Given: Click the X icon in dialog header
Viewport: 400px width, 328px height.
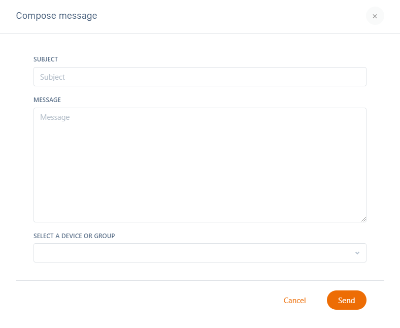Looking at the screenshot, I should click(x=375, y=16).
